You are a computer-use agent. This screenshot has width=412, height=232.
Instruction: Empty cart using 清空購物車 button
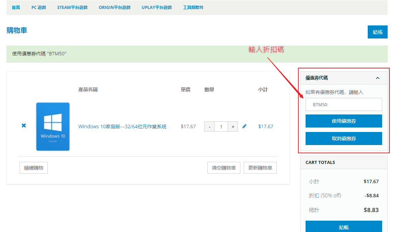coord(224,168)
